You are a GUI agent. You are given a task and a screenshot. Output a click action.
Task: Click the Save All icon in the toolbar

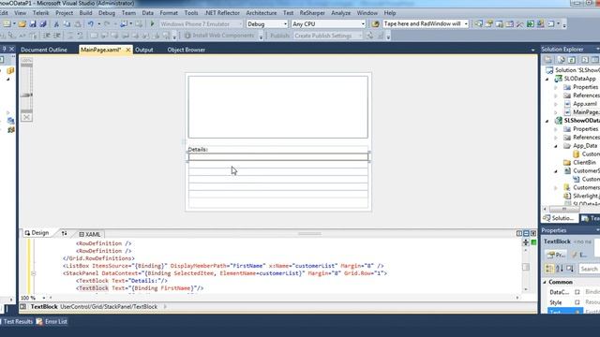pyautogui.click(x=43, y=24)
